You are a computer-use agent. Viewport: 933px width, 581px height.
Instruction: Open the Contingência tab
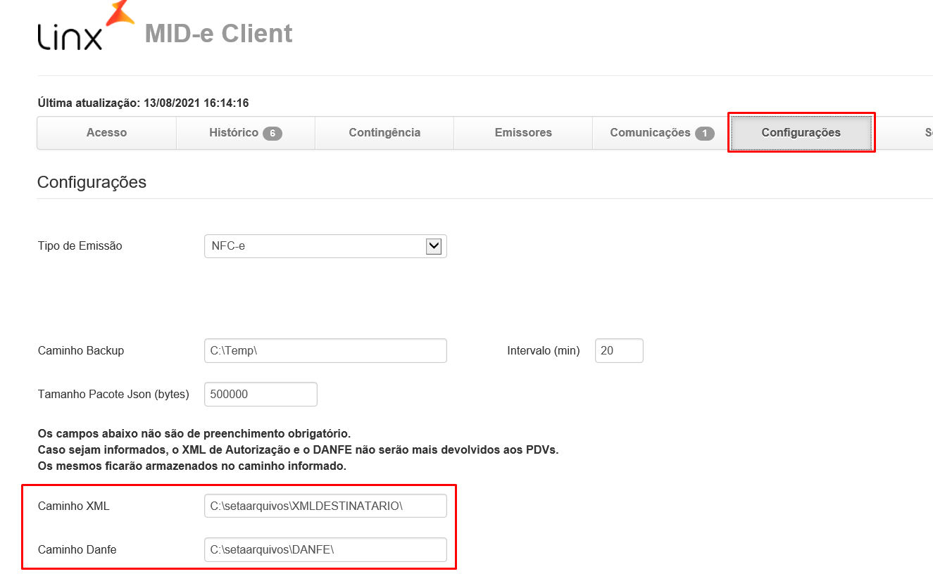384,133
